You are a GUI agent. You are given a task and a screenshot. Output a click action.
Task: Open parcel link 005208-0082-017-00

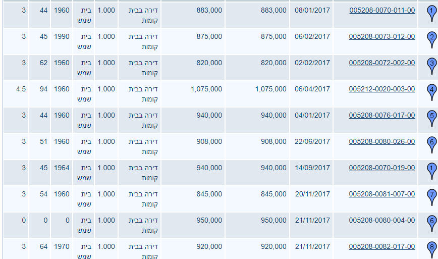tap(382, 246)
